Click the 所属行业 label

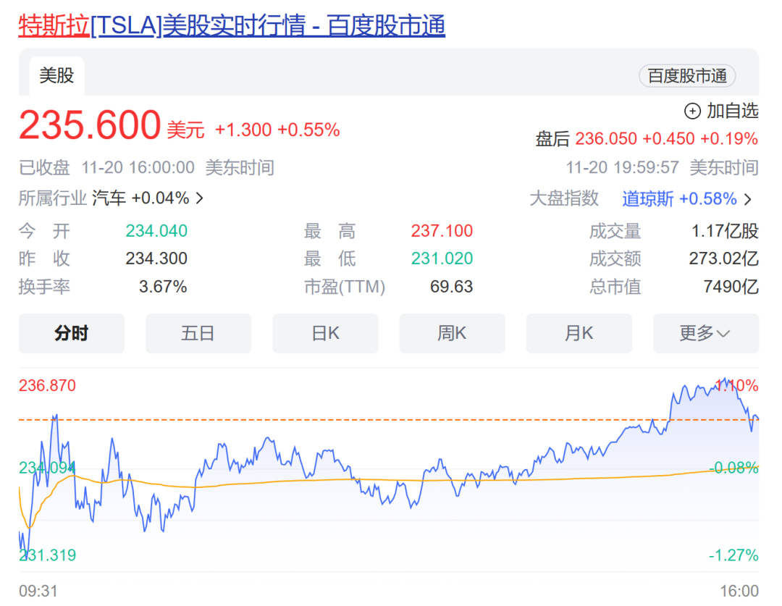click(53, 198)
